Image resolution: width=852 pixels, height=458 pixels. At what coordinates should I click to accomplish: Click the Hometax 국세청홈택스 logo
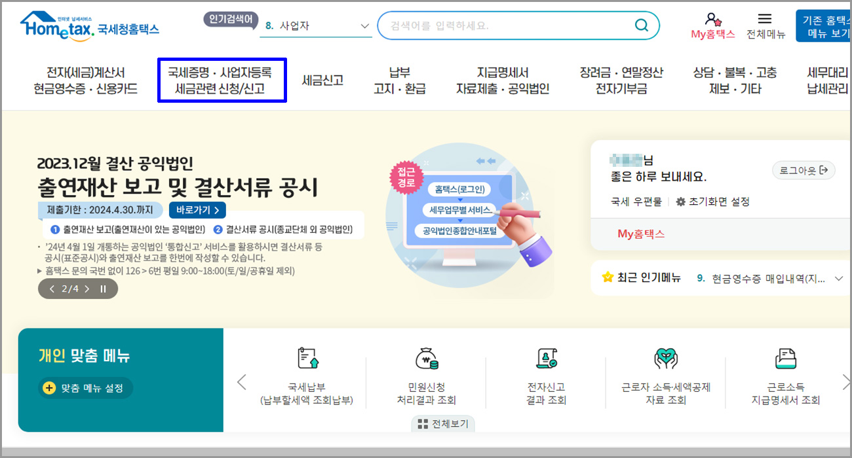click(x=90, y=26)
